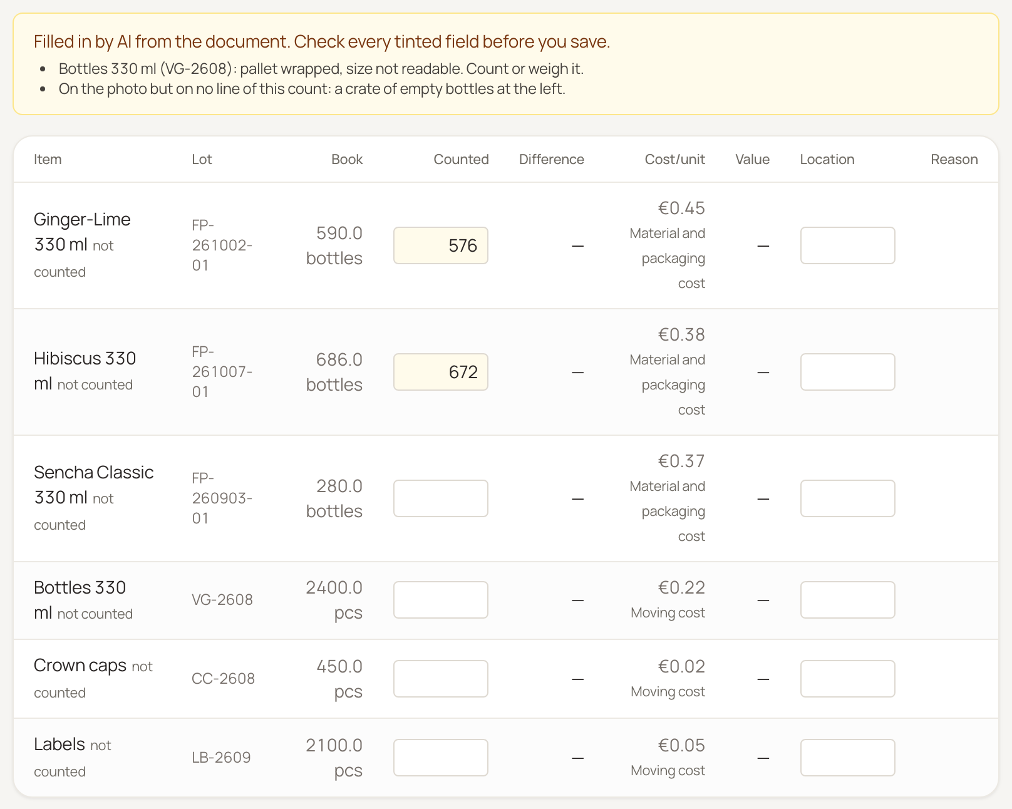Click the Crown caps Location input

coord(848,679)
